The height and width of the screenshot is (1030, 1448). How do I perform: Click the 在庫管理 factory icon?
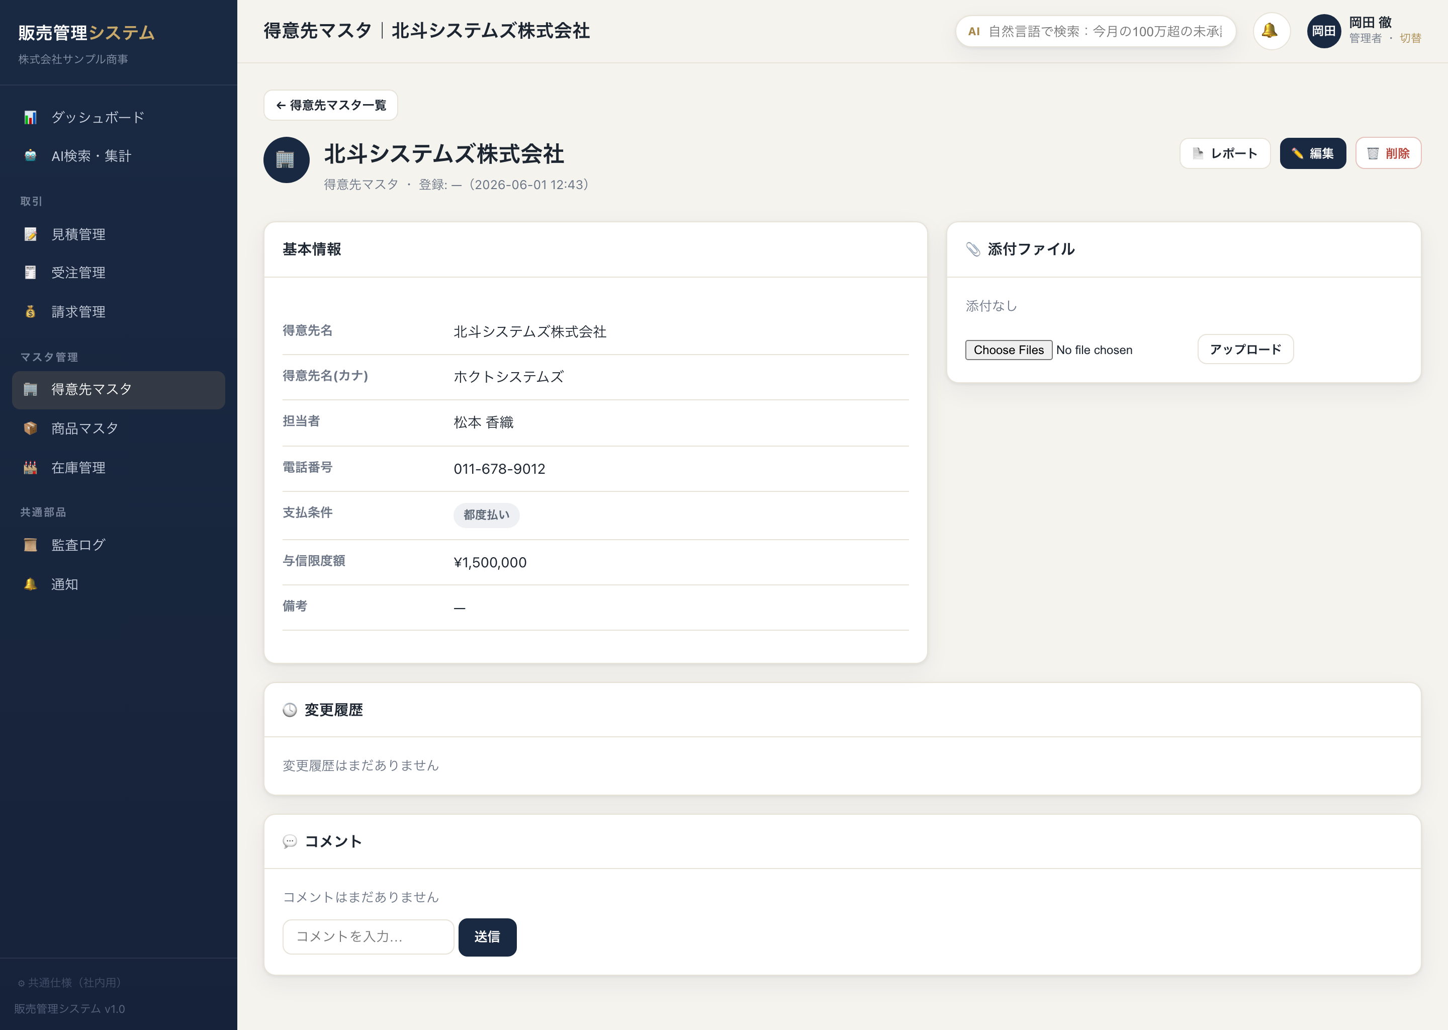click(x=31, y=467)
